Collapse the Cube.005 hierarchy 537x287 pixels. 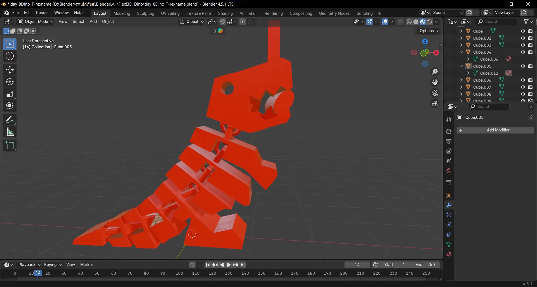point(461,66)
